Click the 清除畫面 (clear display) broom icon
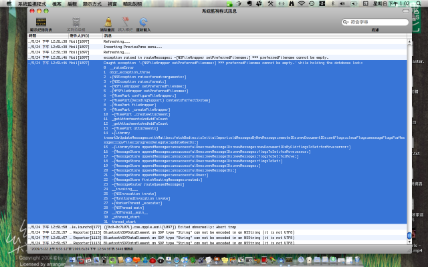 (108, 22)
